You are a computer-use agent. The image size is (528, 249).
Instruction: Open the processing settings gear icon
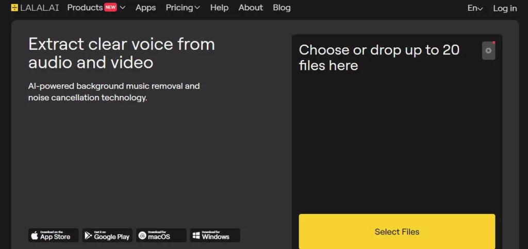489,51
